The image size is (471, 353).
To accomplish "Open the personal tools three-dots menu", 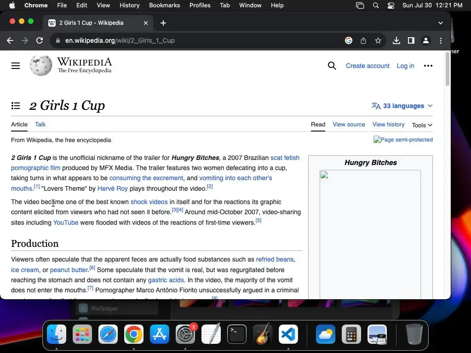I will (428, 66).
